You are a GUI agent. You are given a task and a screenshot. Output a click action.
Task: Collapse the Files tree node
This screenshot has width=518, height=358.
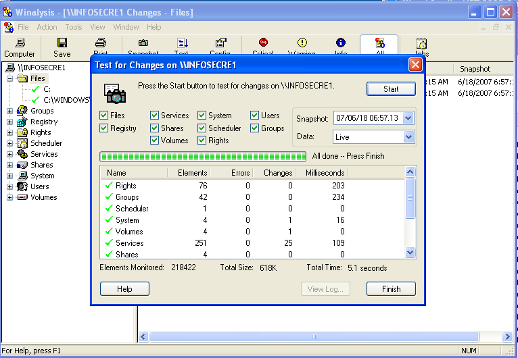pyautogui.click(x=10, y=78)
